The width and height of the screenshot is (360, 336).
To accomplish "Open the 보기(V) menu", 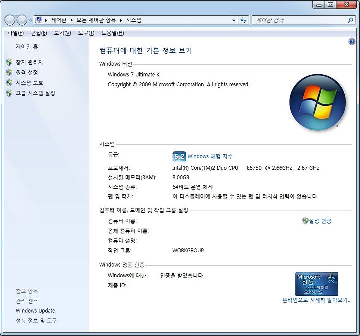I will click(62, 33).
